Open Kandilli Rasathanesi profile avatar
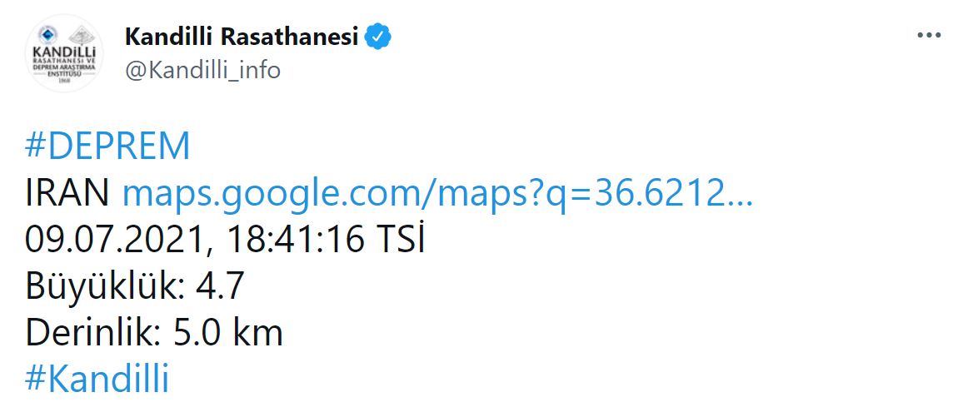 [64, 55]
